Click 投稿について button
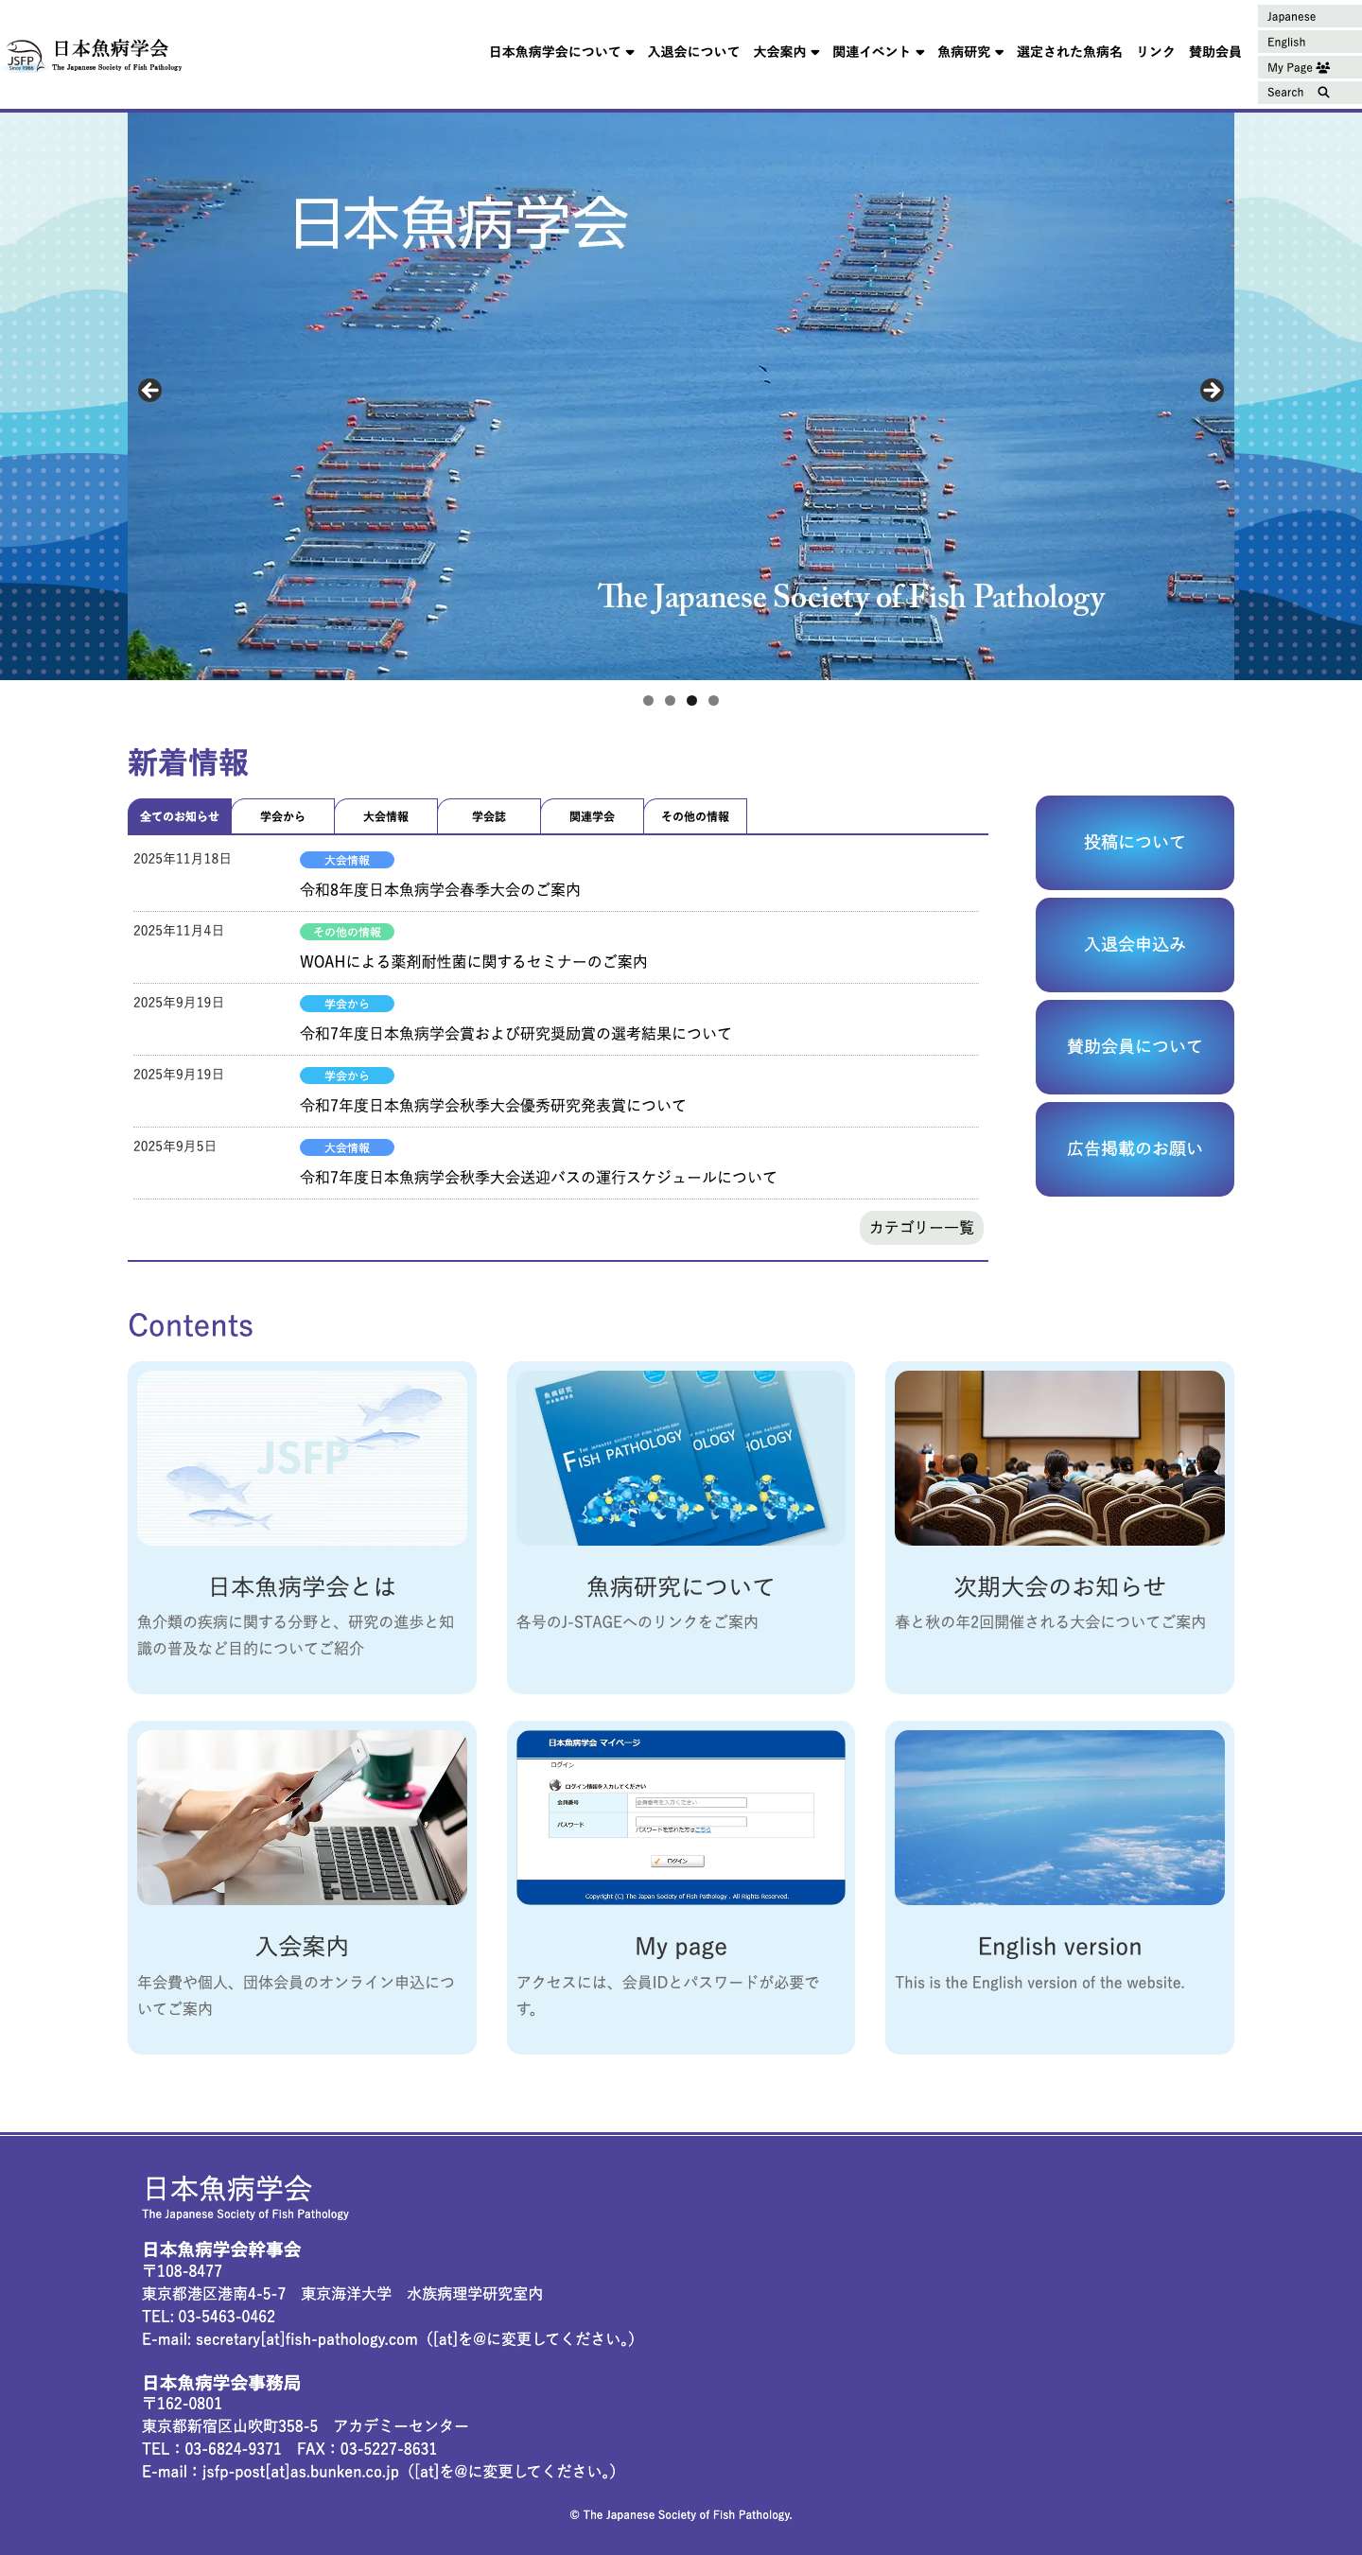Viewport: 1362px width, 2555px height. [1135, 842]
